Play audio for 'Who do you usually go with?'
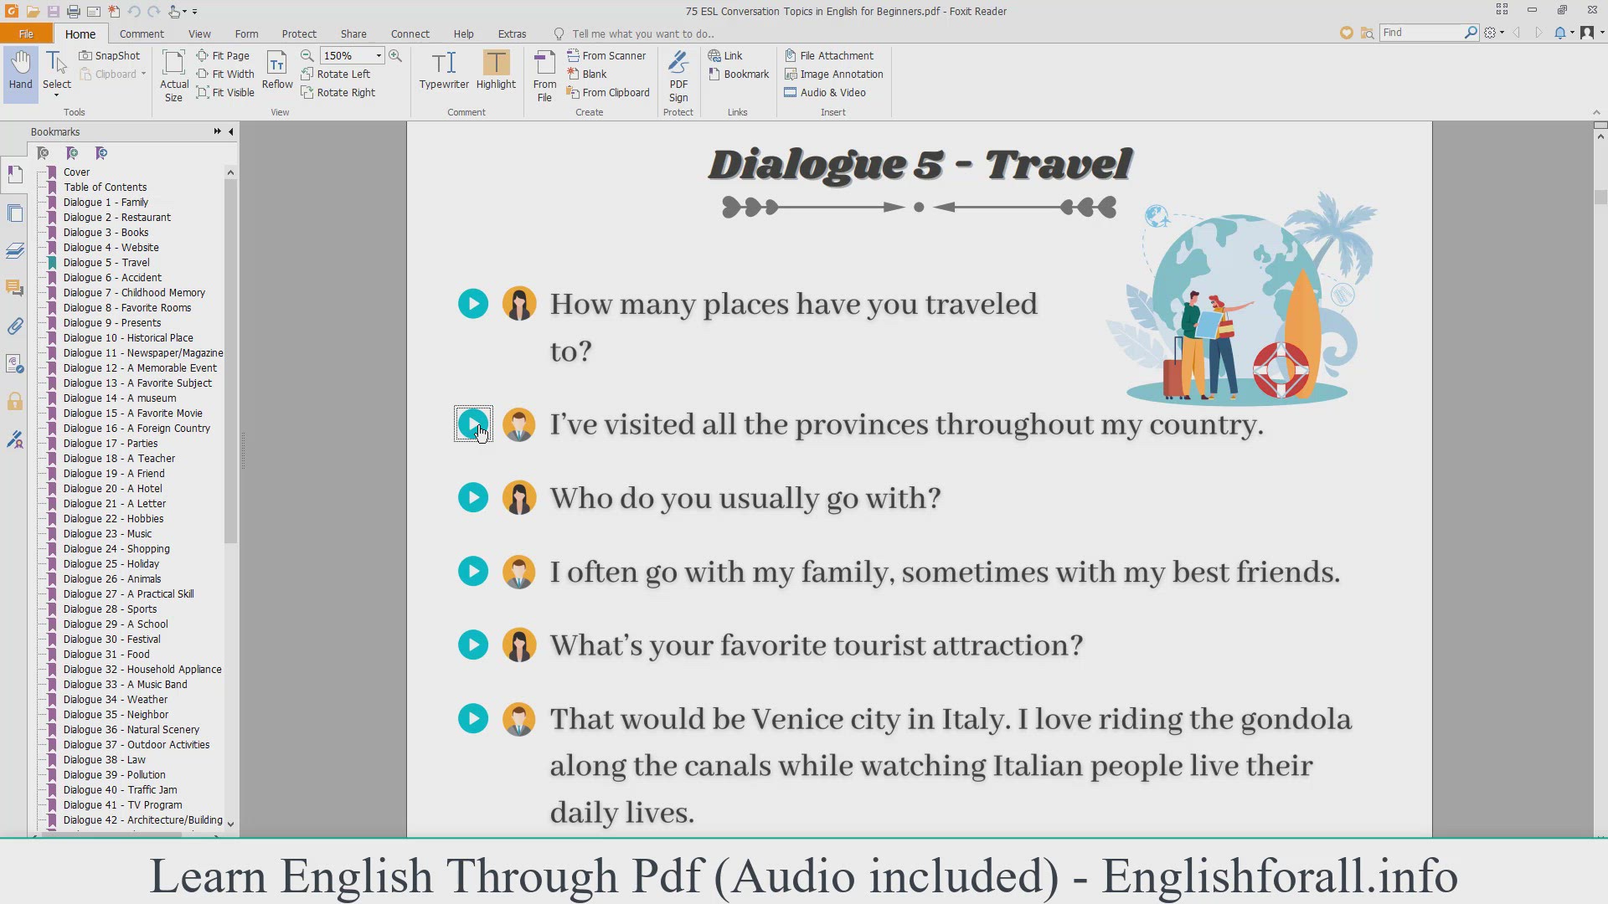The height and width of the screenshot is (904, 1608). tap(473, 498)
